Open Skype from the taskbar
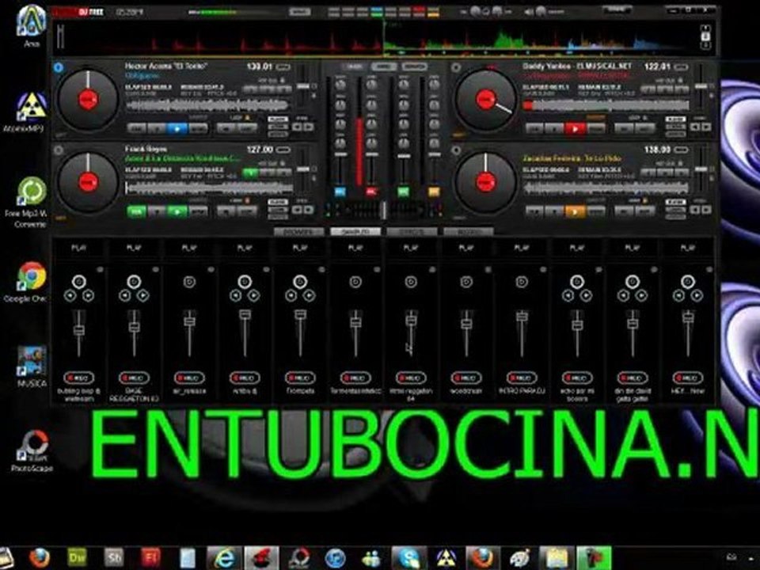The height and width of the screenshot is (570, 760). 408,558
